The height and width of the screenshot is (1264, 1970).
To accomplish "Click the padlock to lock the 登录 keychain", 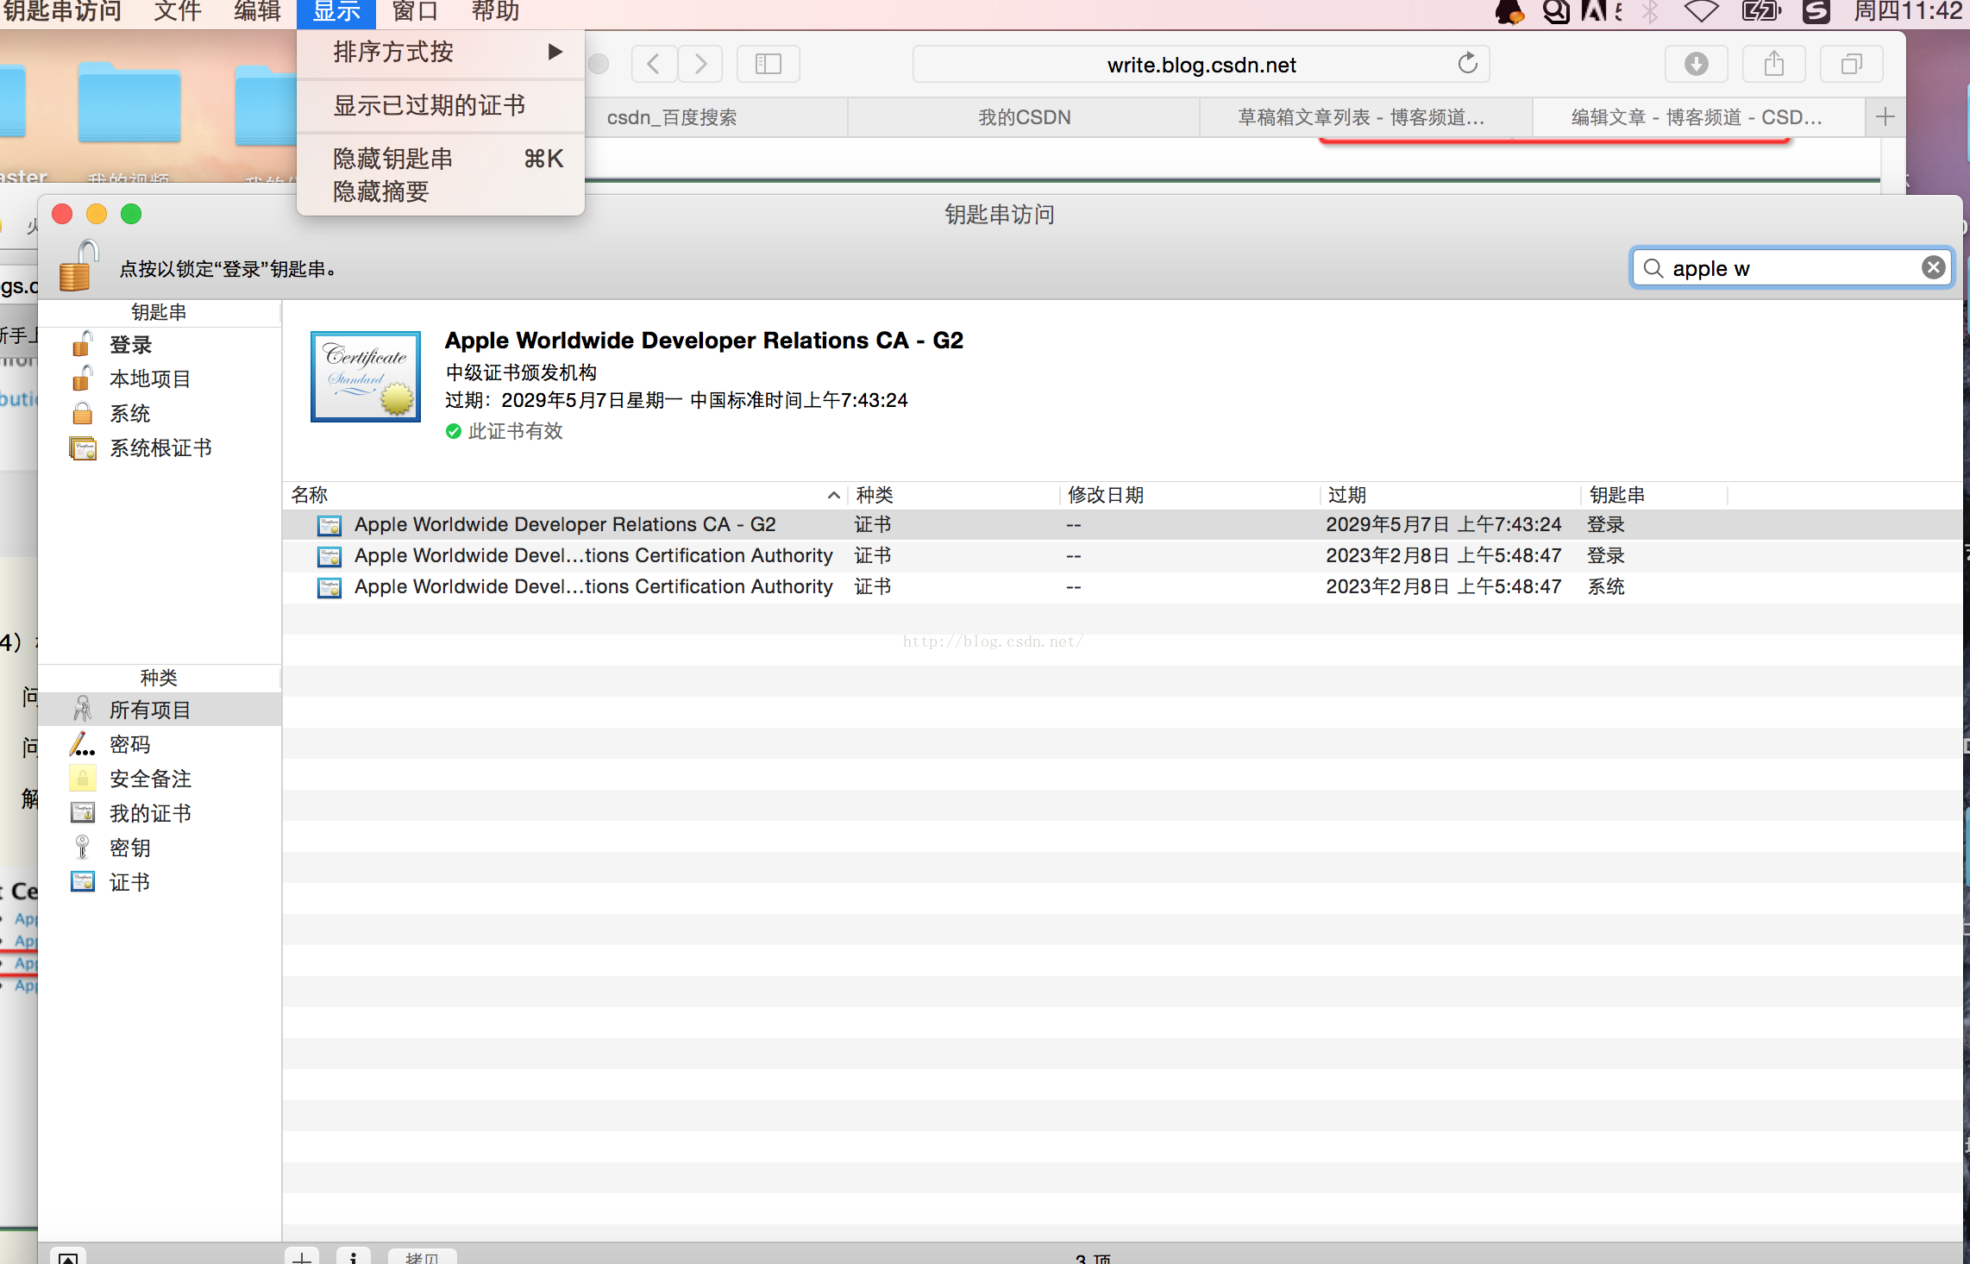I will point(78,266).
